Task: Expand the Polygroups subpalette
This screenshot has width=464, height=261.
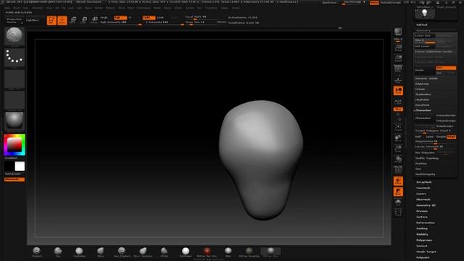Action: [x=424, y=240]
